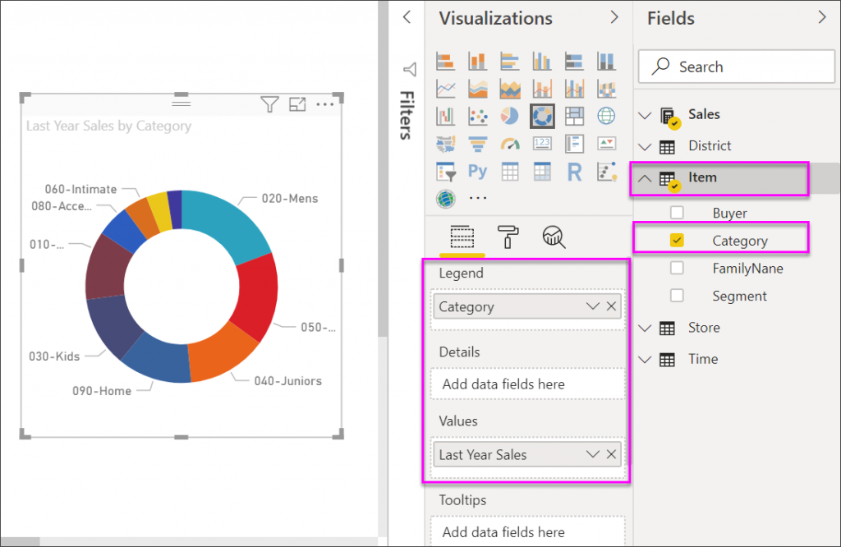
Task: Open the Python visual icon
Action: (478, 172)
